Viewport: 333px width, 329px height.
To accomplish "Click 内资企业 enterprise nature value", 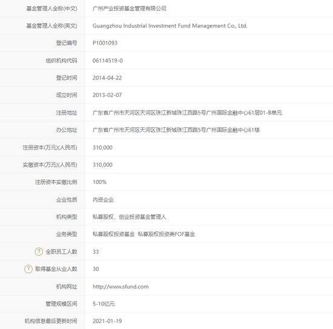I will tap(103, 200).
